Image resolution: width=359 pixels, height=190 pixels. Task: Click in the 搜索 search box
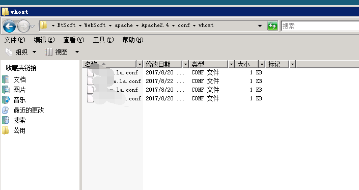tap(320, 26)
